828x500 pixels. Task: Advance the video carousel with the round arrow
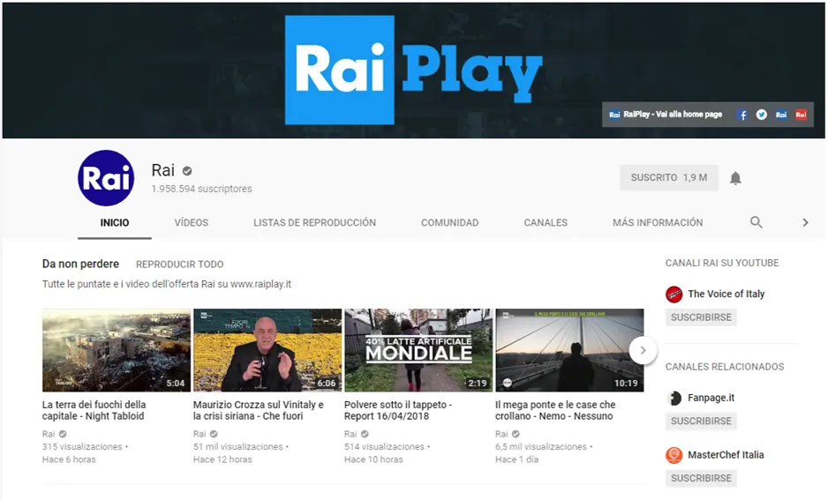(643, 350)
